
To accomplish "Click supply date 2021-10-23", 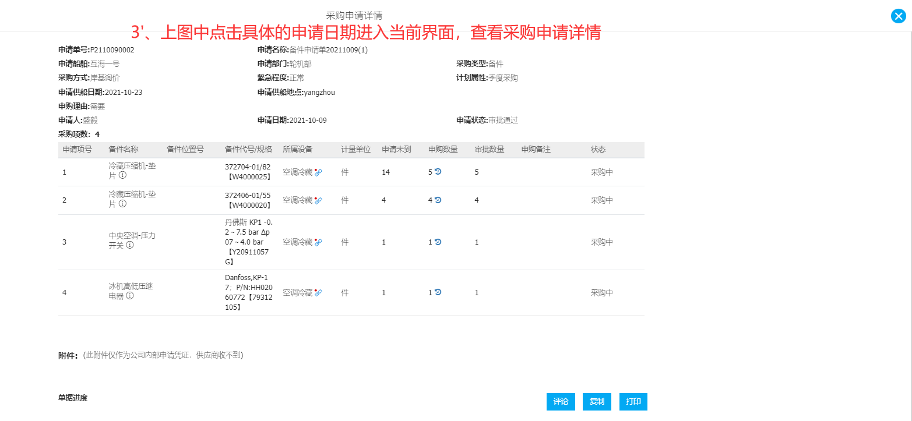I will [124, 93].
